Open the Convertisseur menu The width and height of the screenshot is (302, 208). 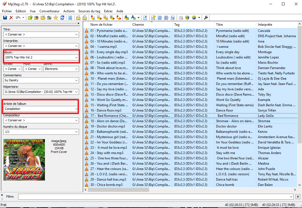(49, 11)
